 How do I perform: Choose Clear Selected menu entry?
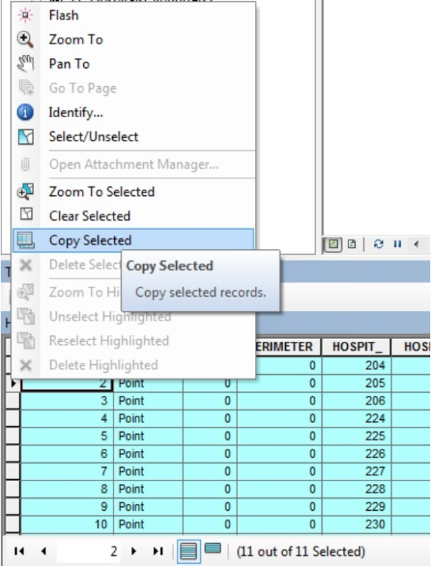(x=133, y=216)
